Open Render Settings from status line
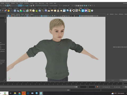Screen dimensions: 127x95 [82, 6]
